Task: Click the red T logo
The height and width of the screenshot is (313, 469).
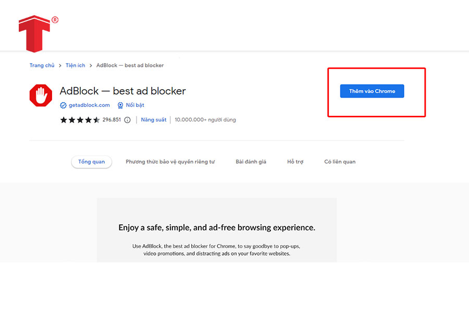Action: (34, 33)
